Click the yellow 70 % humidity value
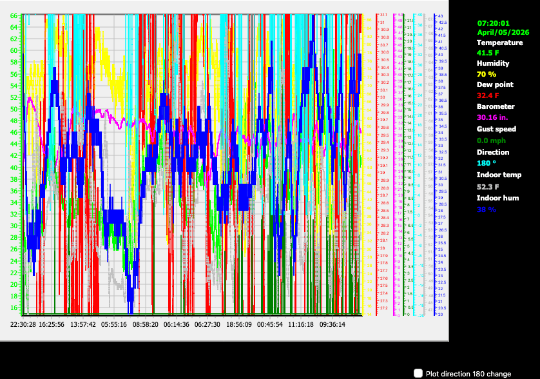This screenshot has width=540, height=379. (x=487, y=74)
